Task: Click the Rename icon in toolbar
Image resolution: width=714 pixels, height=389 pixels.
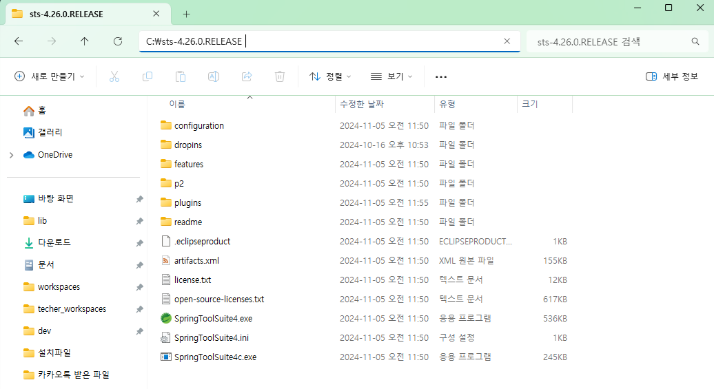Action: [214, 76]
